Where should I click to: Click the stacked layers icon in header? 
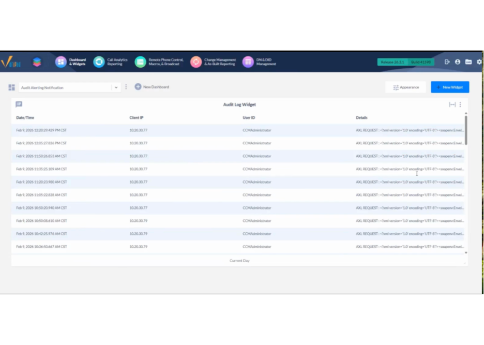[37, 62]
